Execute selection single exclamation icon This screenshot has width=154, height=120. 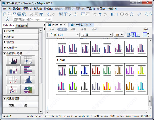(x=117, y=14)
